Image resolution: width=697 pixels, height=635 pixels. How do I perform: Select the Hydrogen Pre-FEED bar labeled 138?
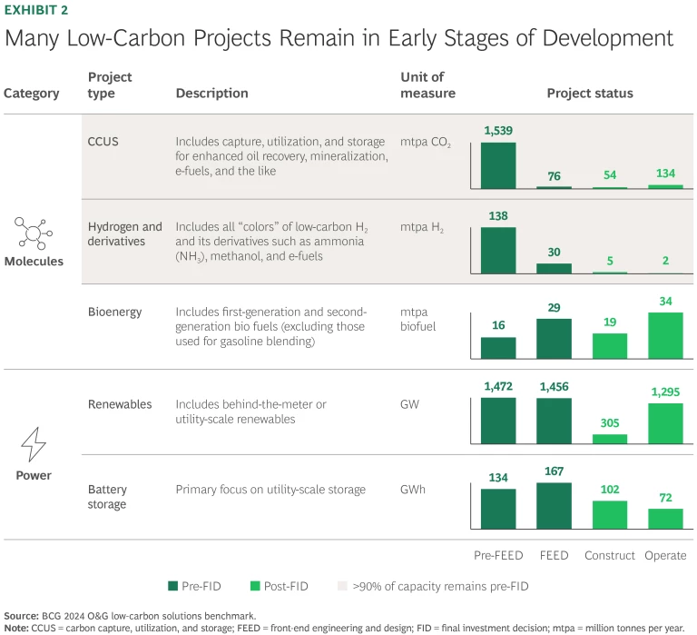498,250
